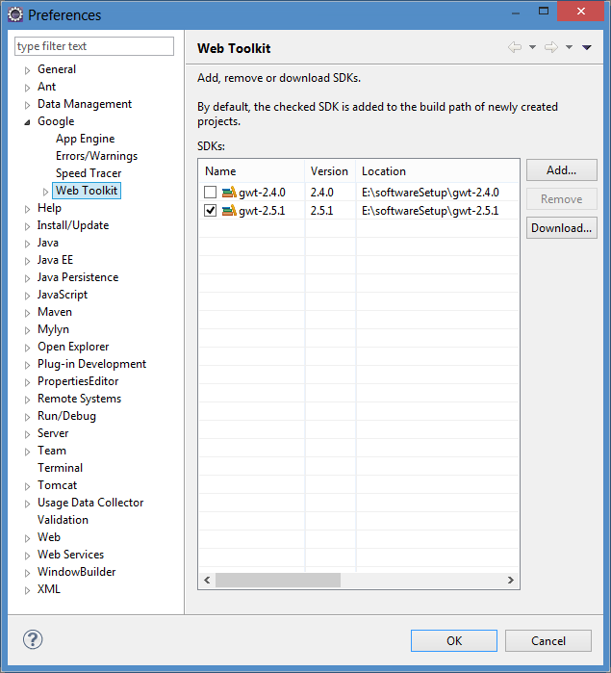Expand the Install/Update node

(x=28, y=226)
